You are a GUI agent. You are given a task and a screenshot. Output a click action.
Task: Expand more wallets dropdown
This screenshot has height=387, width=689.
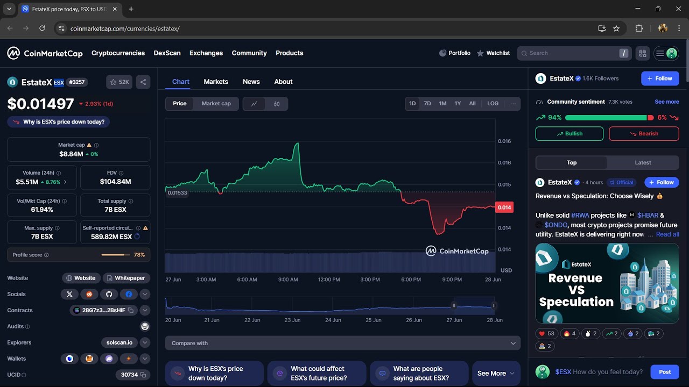click(145, 359)
